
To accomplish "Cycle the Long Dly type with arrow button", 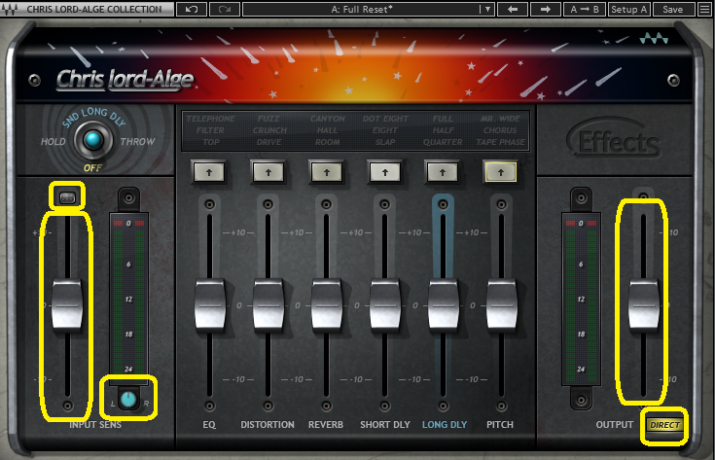I will [442, 171].
